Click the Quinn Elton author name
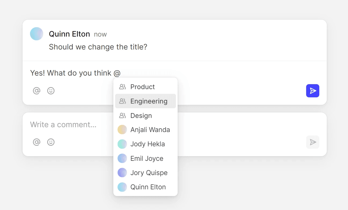This screenshot has height=210, width=348. 69,34
